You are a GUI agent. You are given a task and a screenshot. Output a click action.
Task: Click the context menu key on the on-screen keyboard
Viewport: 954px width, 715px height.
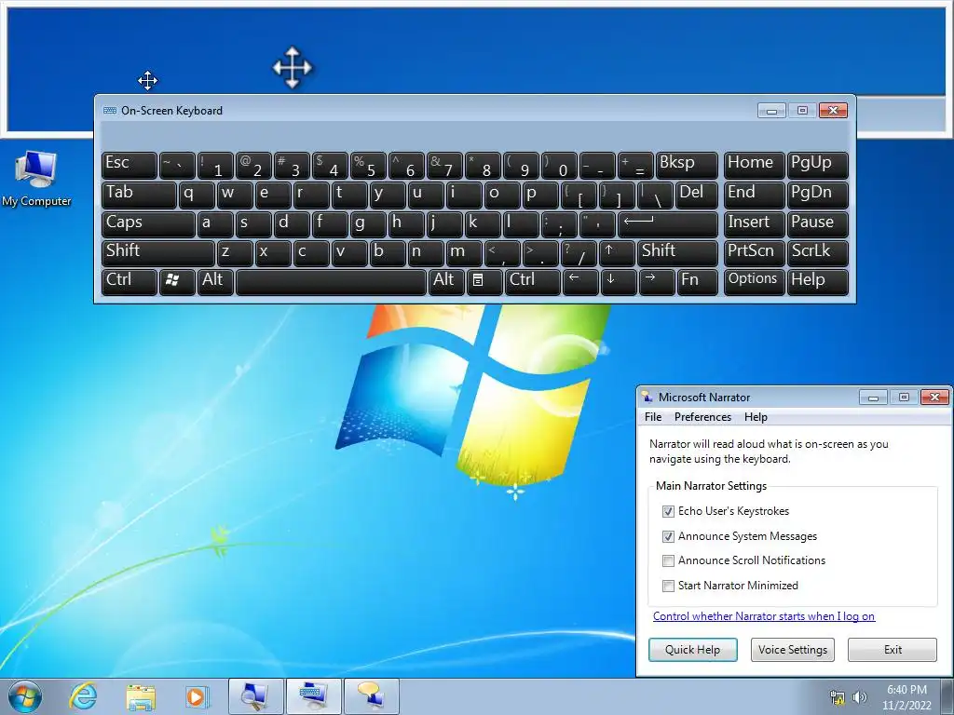tap(484, 282)
